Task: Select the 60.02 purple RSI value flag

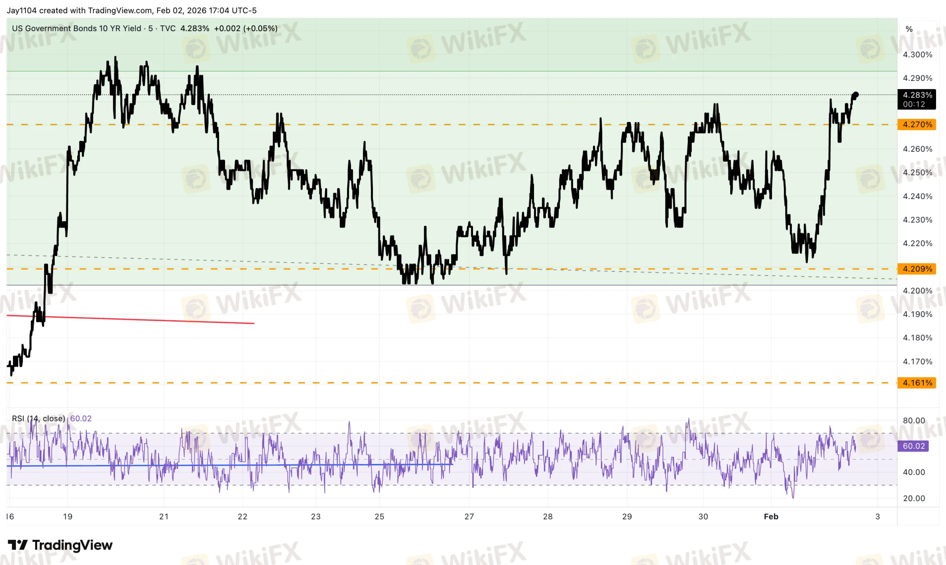Action: [x=913, y=446]
